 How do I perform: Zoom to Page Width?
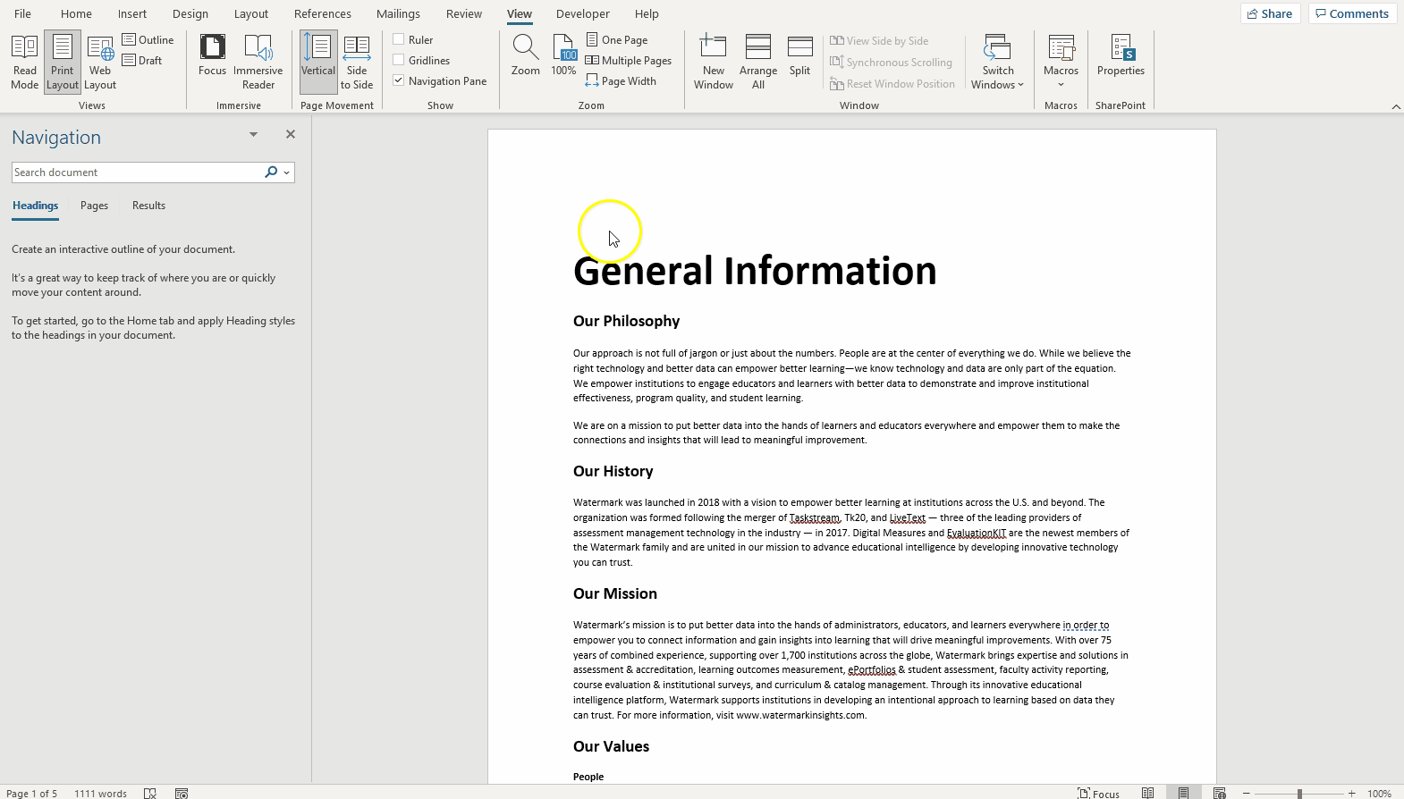pyautogui.click(x=621, y=81)
